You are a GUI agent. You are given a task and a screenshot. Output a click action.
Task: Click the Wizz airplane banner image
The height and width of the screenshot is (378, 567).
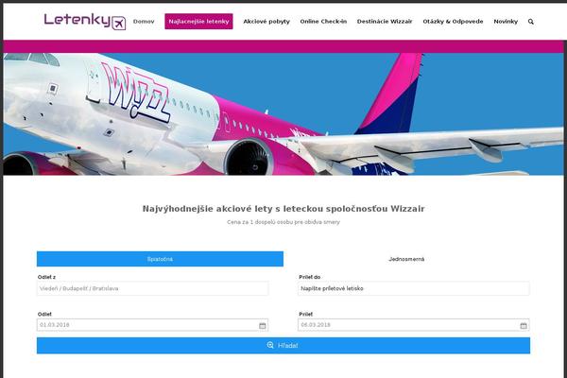(283, 114)
